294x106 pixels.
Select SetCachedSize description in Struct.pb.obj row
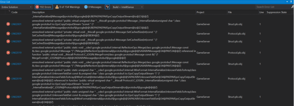(x=95, y=41)
